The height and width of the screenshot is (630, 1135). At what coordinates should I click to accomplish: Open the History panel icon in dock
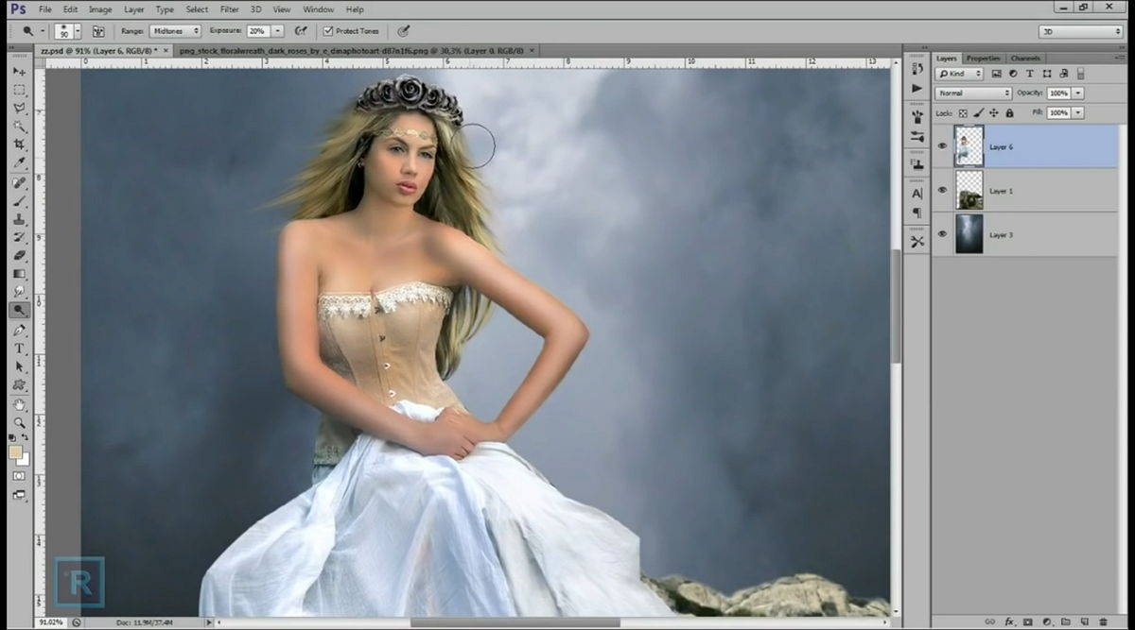tap(917, 70)
